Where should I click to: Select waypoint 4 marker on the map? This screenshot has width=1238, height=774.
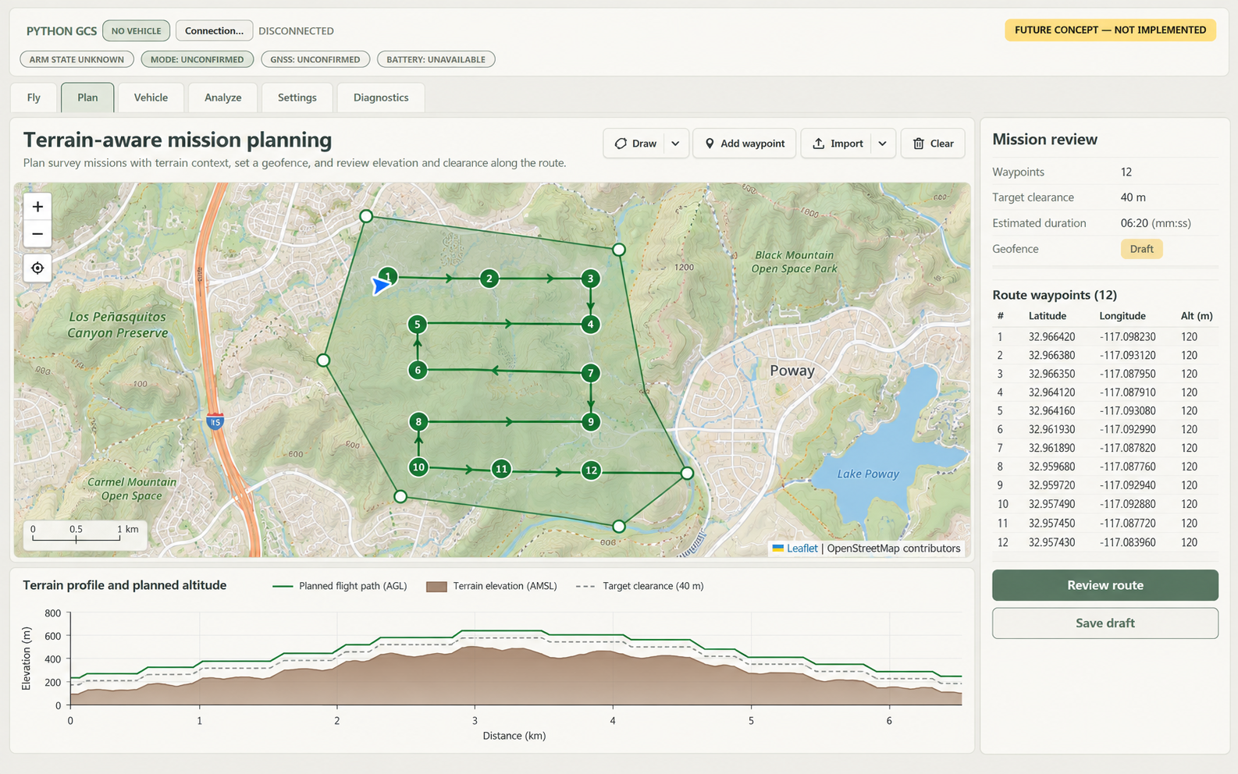[590, 325]
